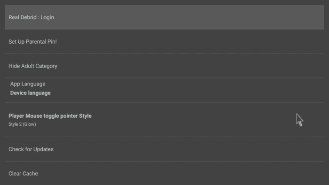Image resolution: width=329 pixels, height=185 pixels.
Task: Open the Real Debrid : Login option
Action: (164, 17)
